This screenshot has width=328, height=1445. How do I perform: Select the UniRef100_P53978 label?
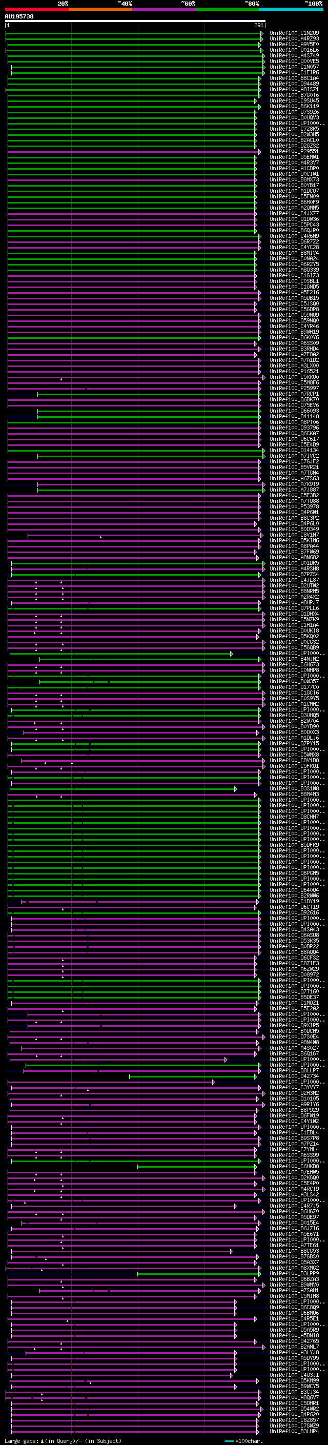[x=294, y=506]
